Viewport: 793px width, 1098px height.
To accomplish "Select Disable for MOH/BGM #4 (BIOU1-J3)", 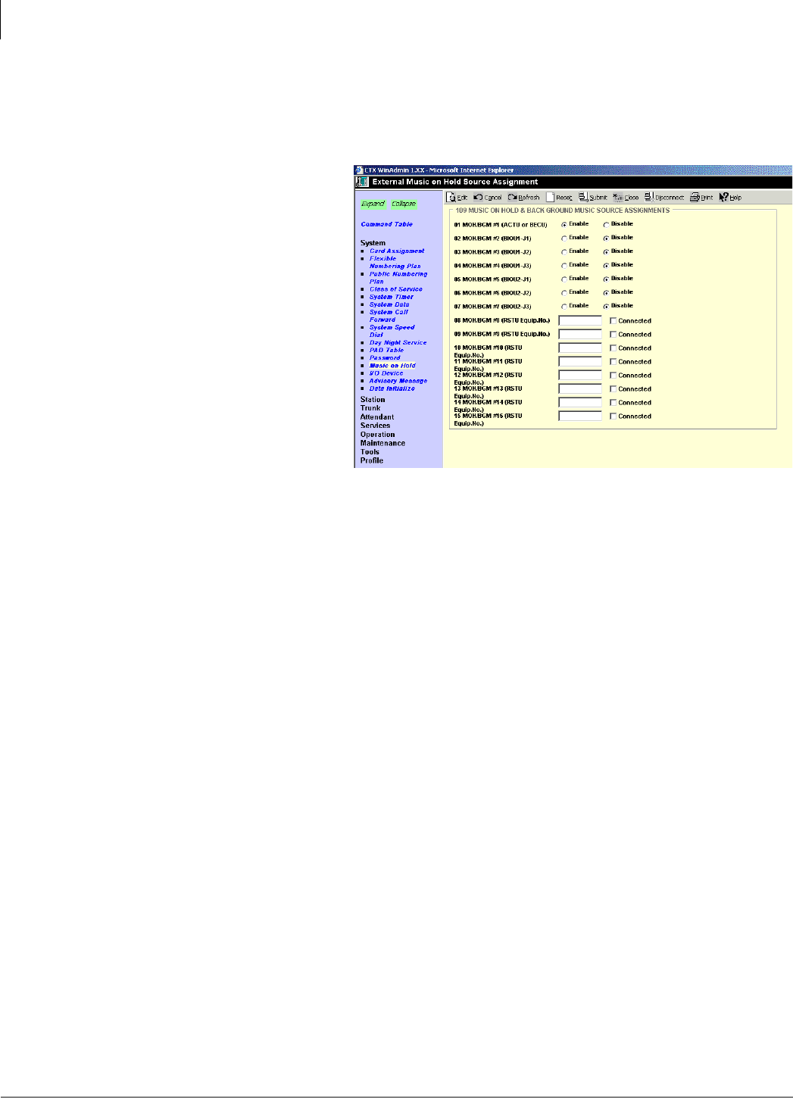I will [x=606, y=265].
